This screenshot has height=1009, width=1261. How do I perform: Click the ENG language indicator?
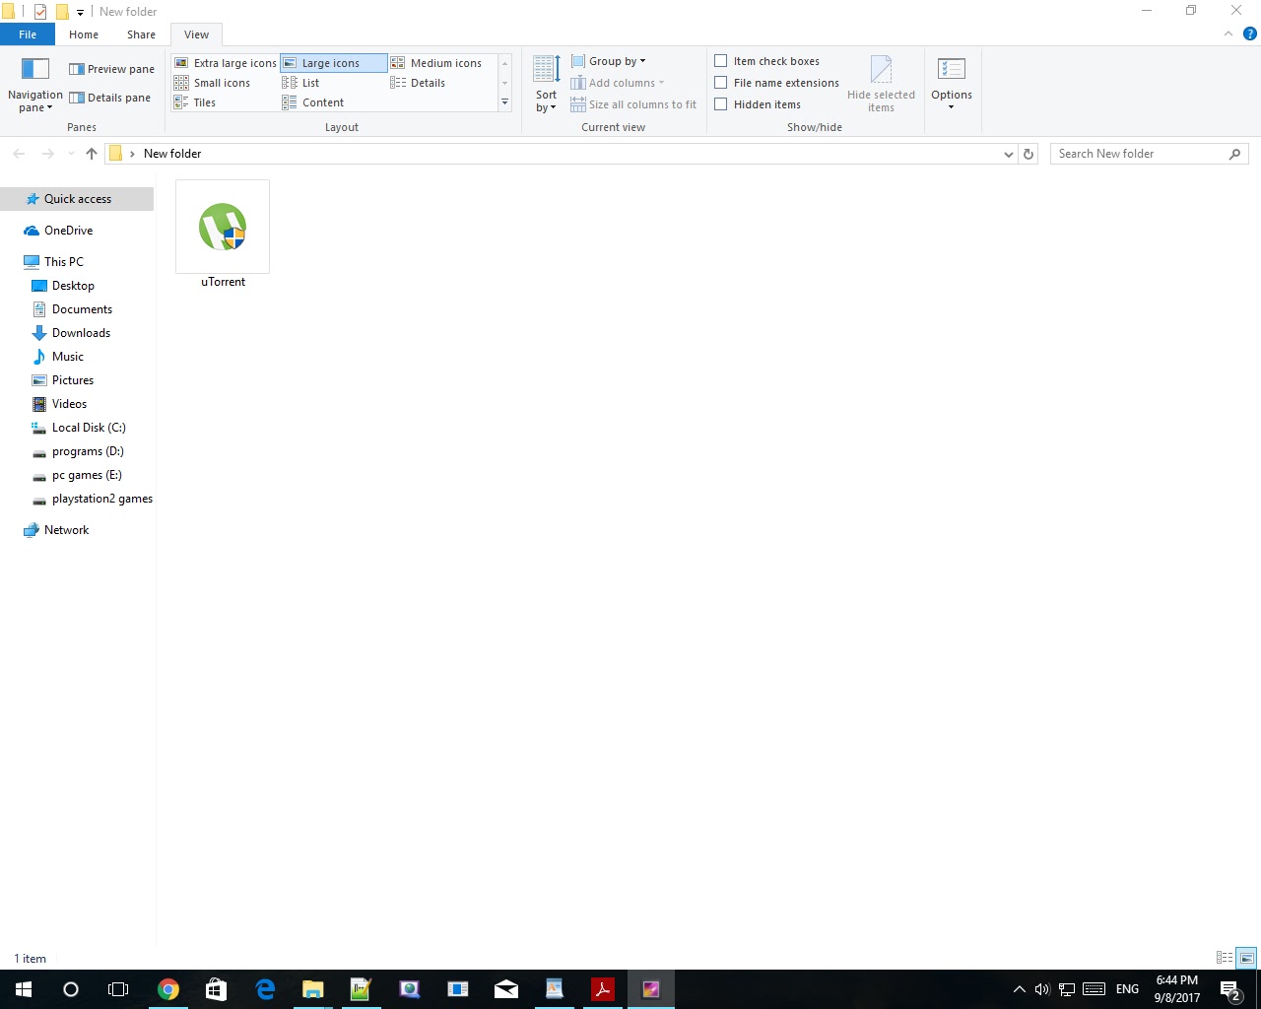click(1127, 989)
